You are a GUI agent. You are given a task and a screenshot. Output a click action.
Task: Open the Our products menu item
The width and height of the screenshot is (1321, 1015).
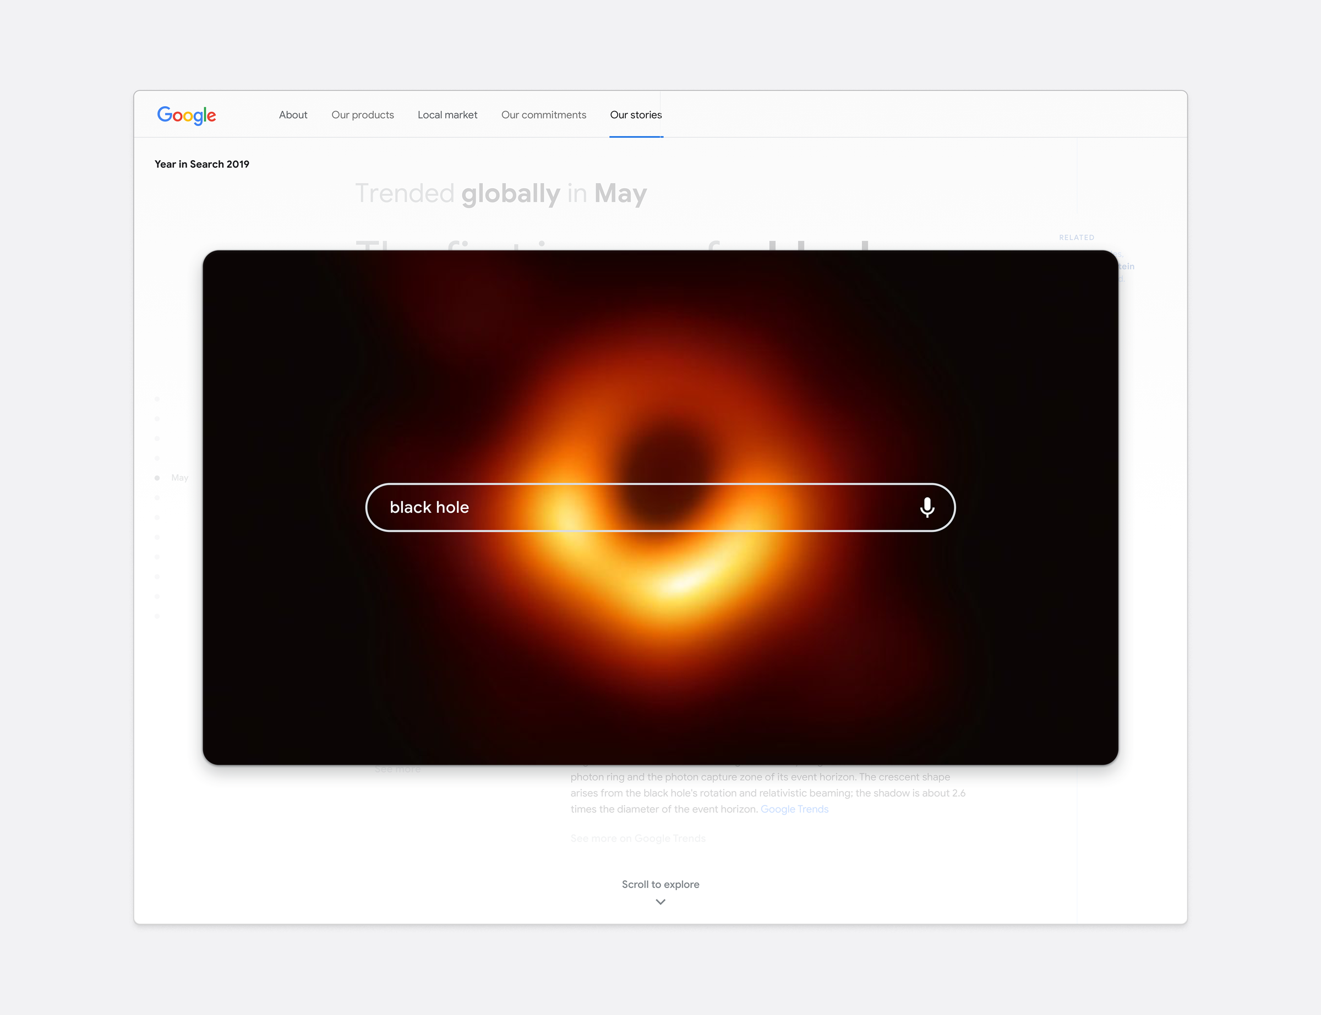pyautogui.click(x=363, y=115)
